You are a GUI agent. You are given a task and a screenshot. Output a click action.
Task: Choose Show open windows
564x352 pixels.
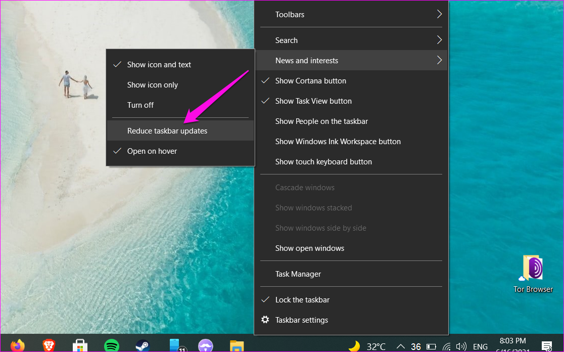click(351, 248)
